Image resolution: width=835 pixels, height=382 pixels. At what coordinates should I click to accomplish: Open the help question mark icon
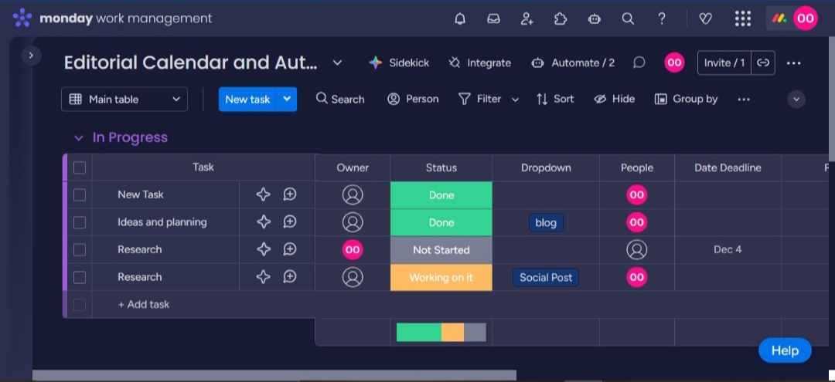tap(661, 19)
